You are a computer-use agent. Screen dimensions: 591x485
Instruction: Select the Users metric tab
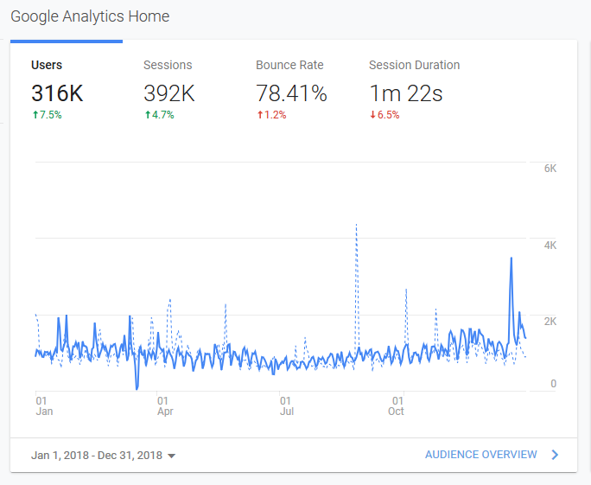click(47, 65)
